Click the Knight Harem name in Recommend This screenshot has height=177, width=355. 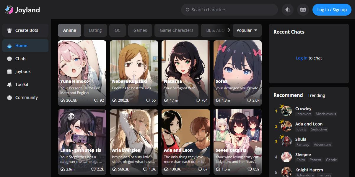coord(309,170)
